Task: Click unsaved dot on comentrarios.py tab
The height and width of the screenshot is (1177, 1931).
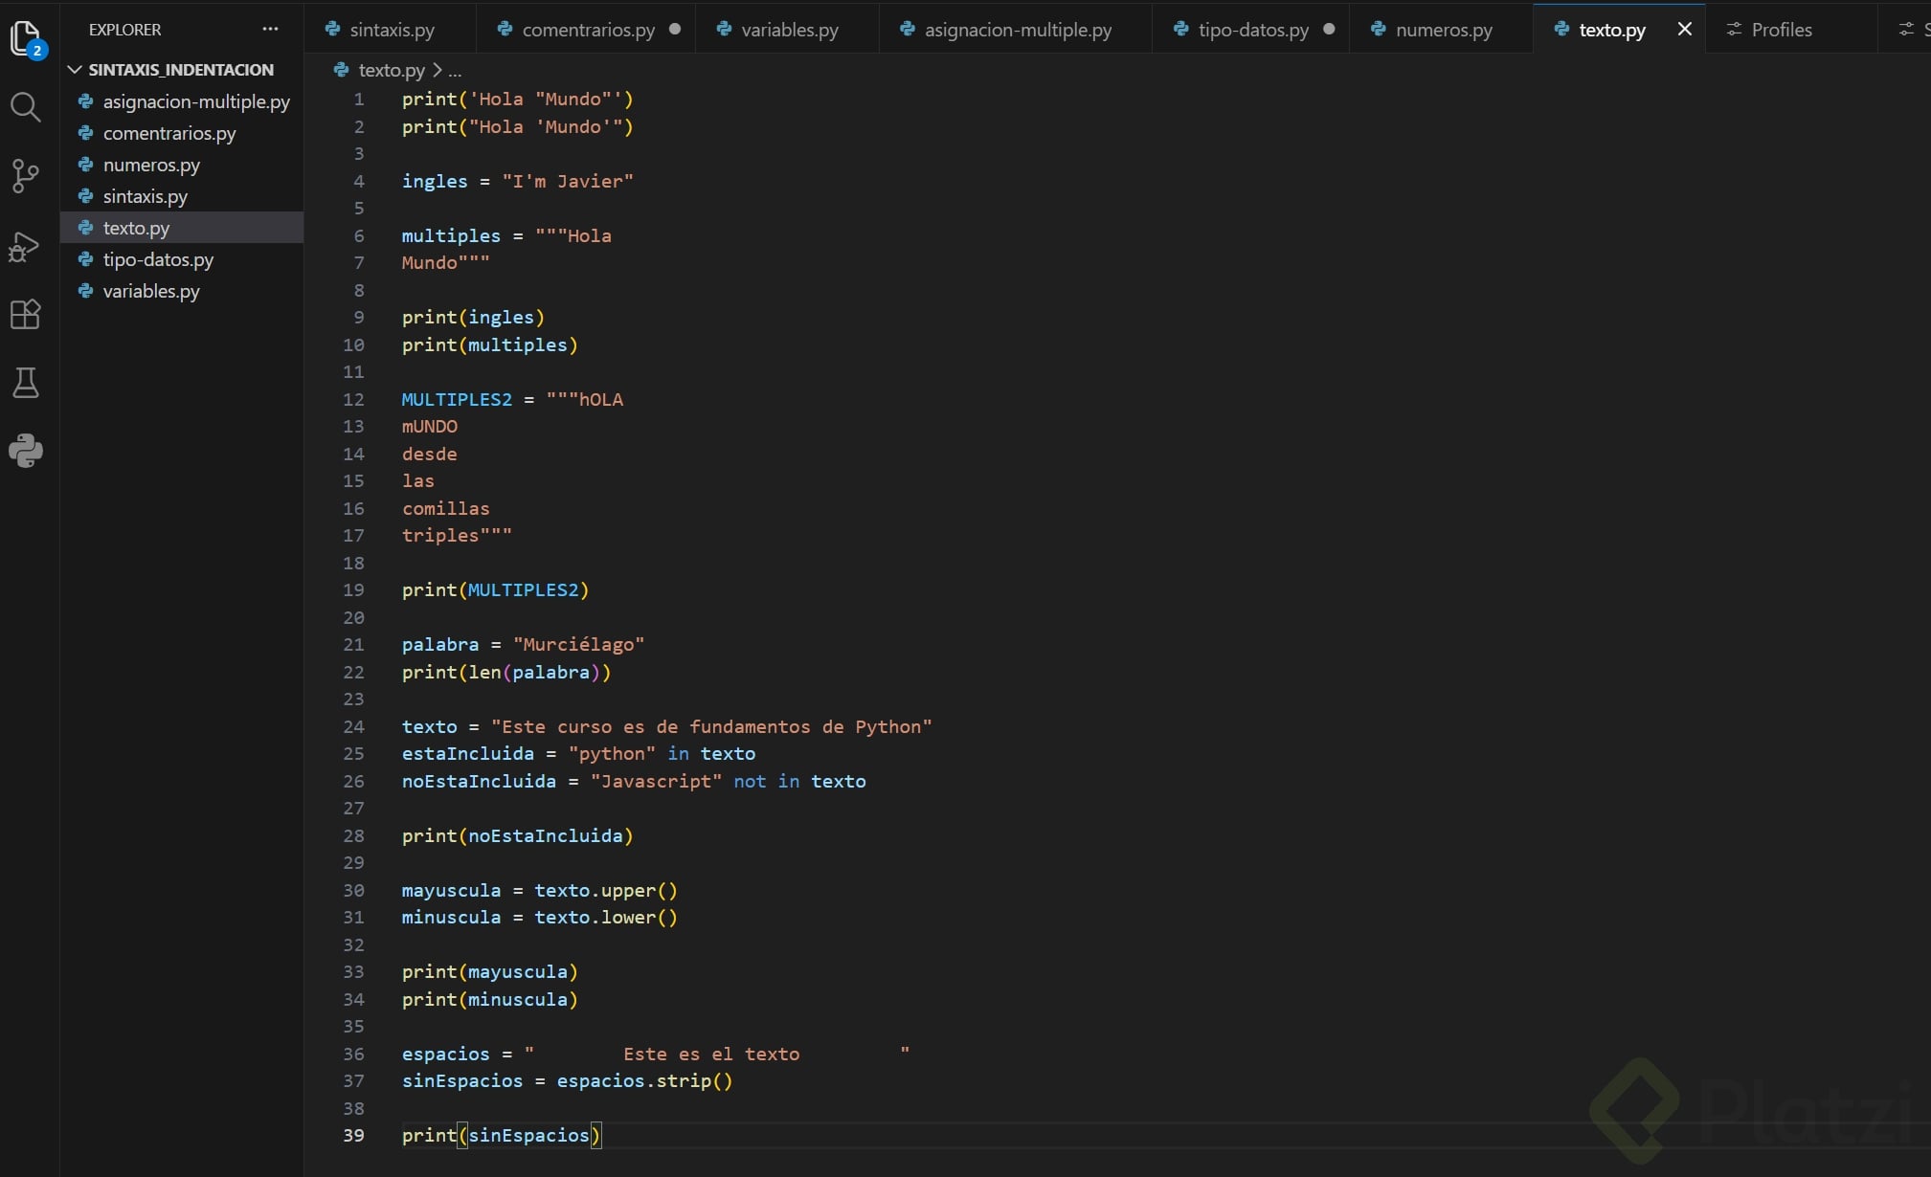Action: (675, 30)
